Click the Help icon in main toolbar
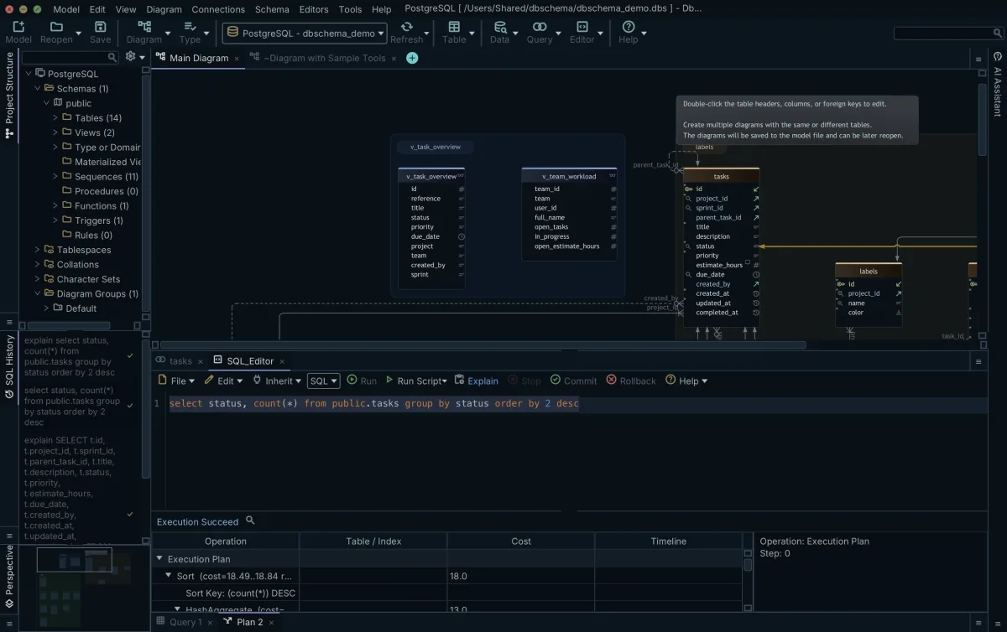 click(x=629, y=28)
